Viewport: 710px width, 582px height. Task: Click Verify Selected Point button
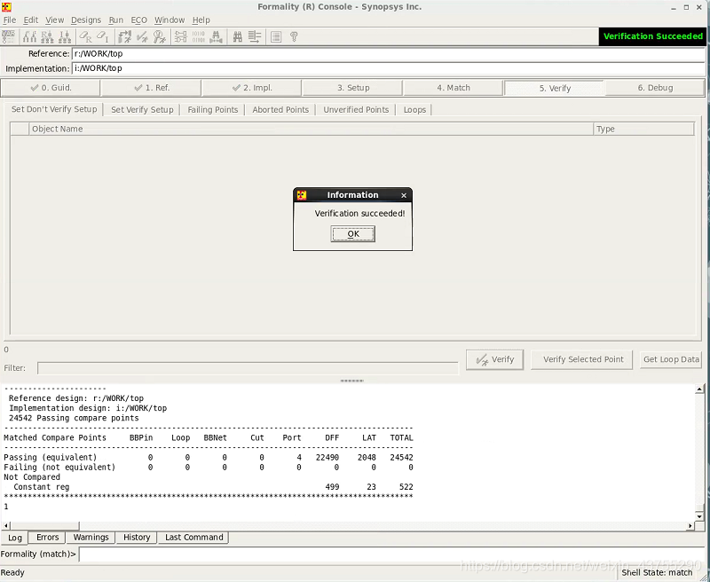[x=582, y=360]
